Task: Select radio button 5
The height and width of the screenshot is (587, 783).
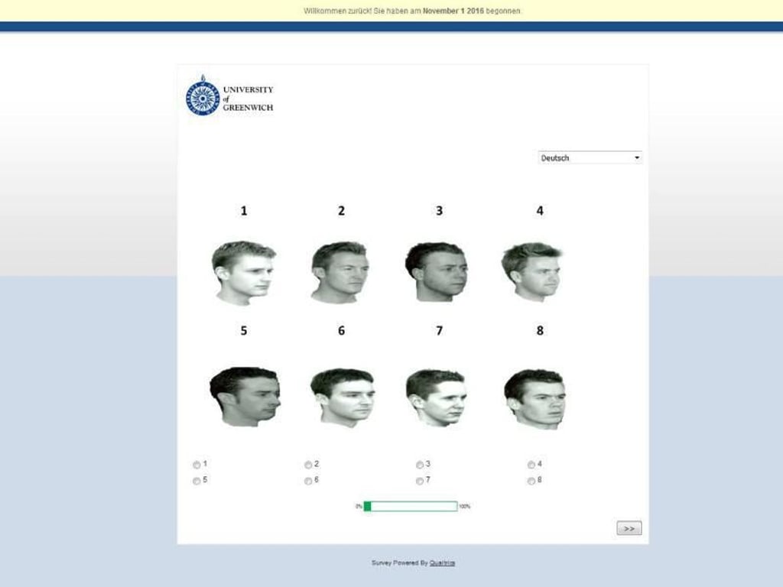Action: [x=197, y=480]
